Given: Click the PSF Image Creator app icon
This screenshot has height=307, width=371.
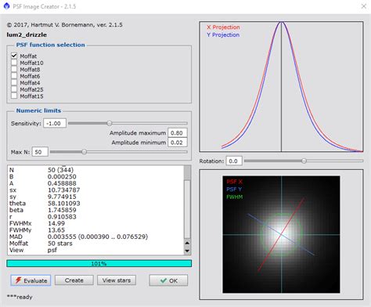Looking at the screenshot, I should [x=6, y=6].
